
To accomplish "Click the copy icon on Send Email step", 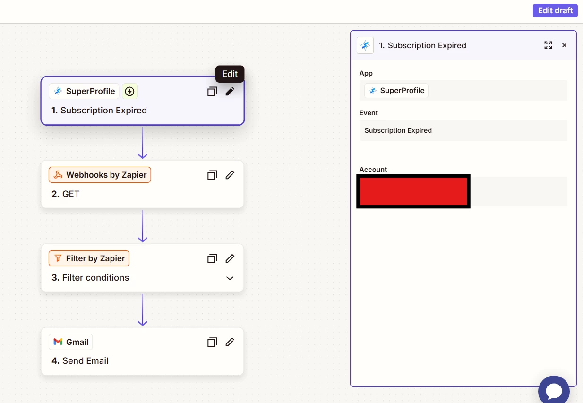I will [x=212, y=342].
